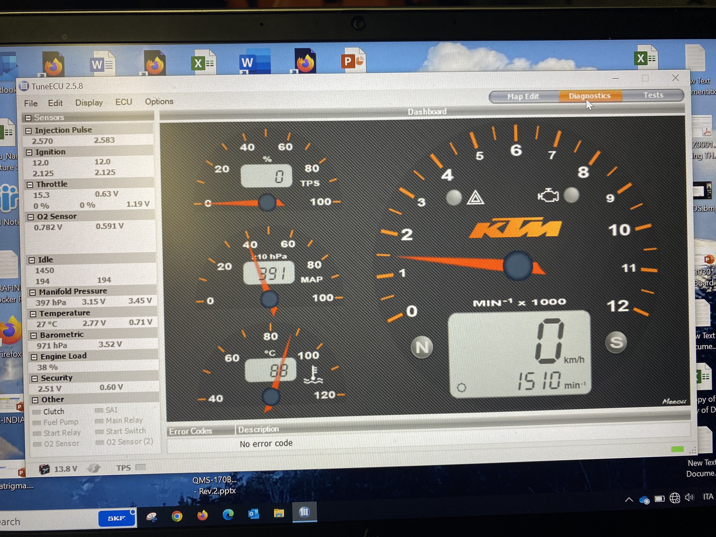Collapse the Barometric group

point(34,336)
